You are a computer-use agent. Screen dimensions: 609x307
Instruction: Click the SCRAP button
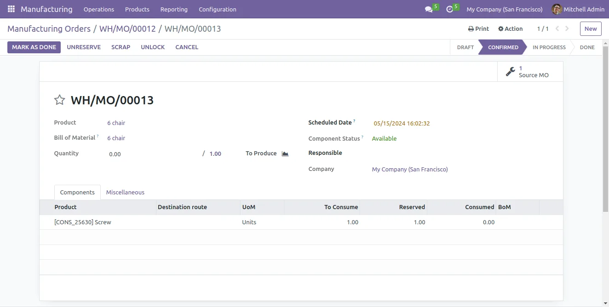pos(121,47)
